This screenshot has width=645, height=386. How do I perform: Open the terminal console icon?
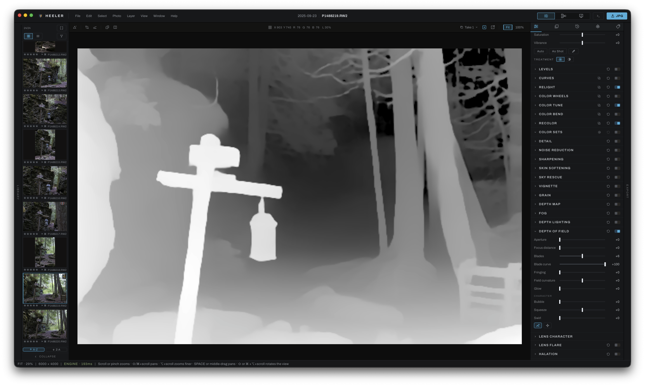pyautogui.click(x=598, y=16)
